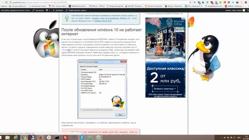The width and height of the screenshot is (249, 140).
Task: Open the Шпаргалка админа bookmark
Action: 115,6
